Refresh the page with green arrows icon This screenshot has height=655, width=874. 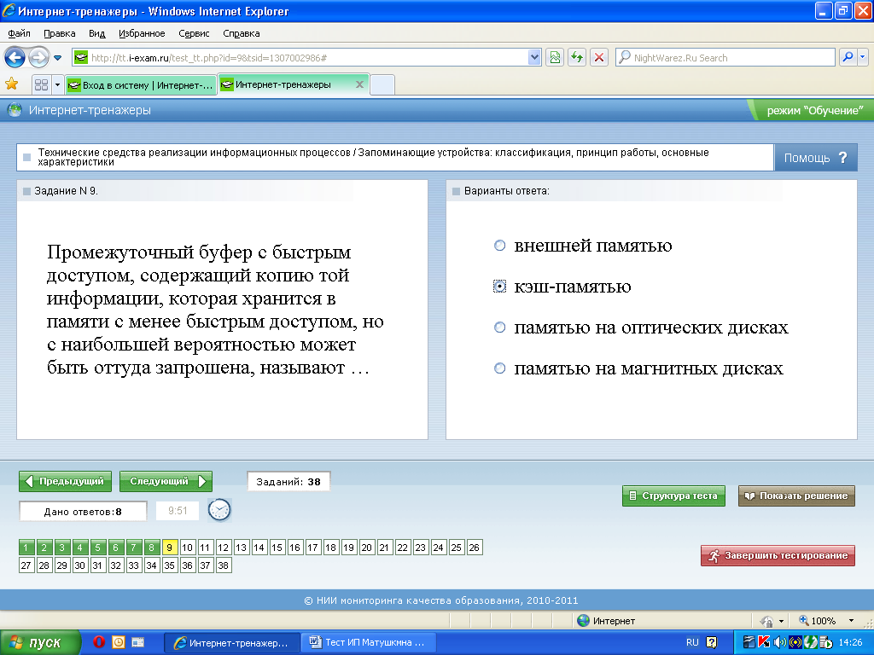[577, 57]
